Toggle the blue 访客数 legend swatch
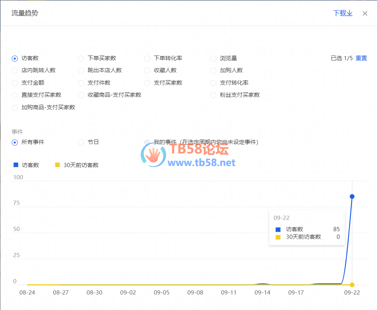Viewport: 377px width, 310px height. pyautogui.click(x=16, y=165)
